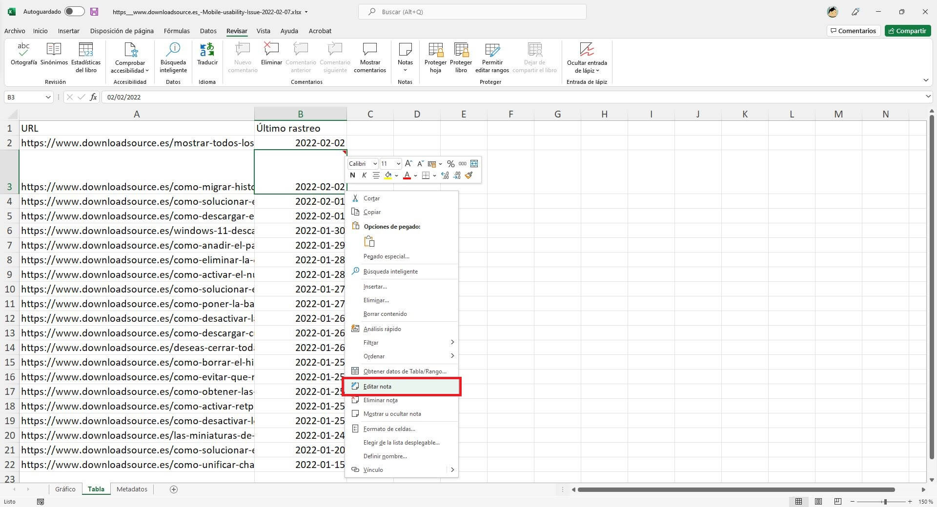
Task: Expand the formula bar
Action: tap(928, 97)
